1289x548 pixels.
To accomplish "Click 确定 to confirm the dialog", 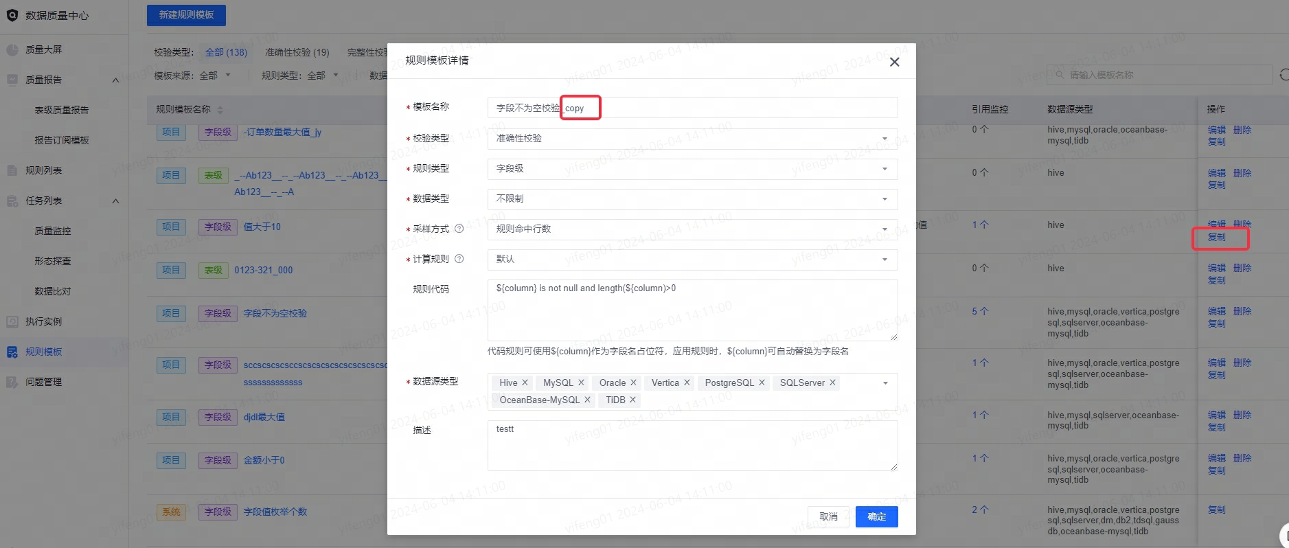I will coord(877,516).
